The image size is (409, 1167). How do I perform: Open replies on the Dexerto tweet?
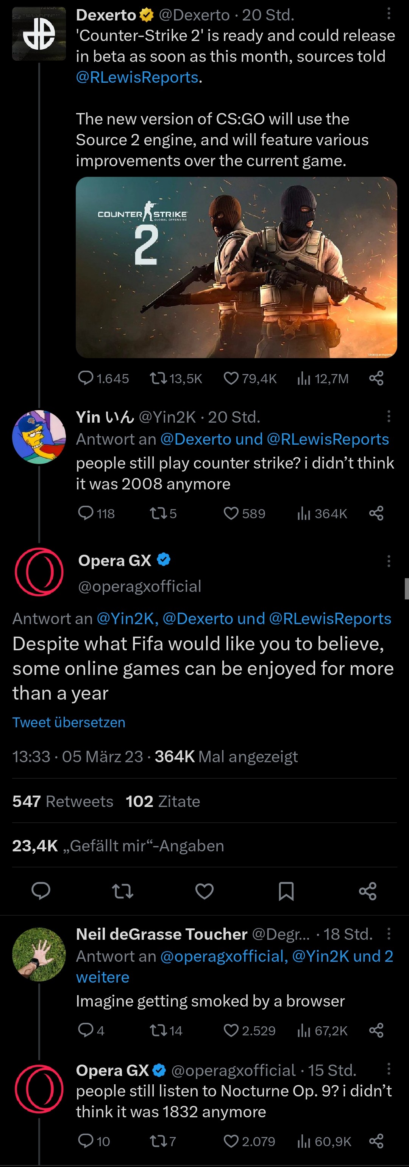click(86, 378)
